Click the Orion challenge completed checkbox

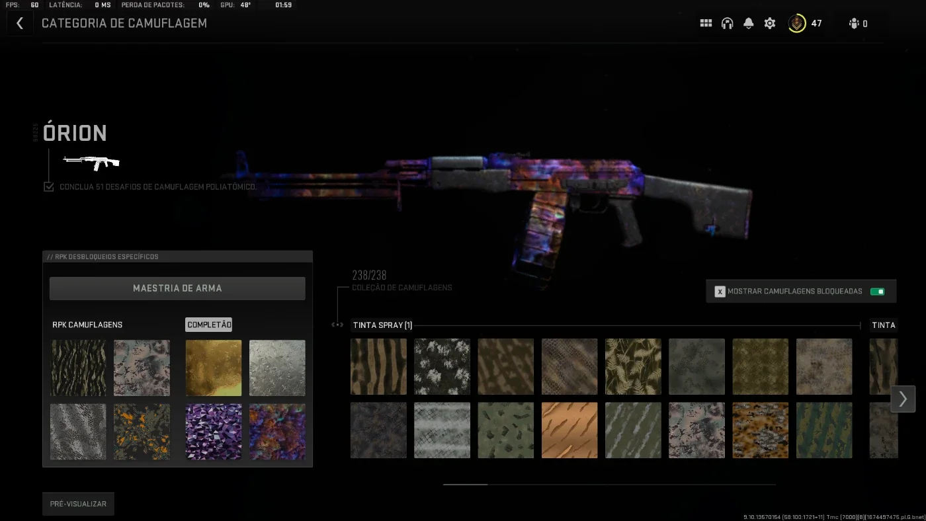[x=48, y=187]
